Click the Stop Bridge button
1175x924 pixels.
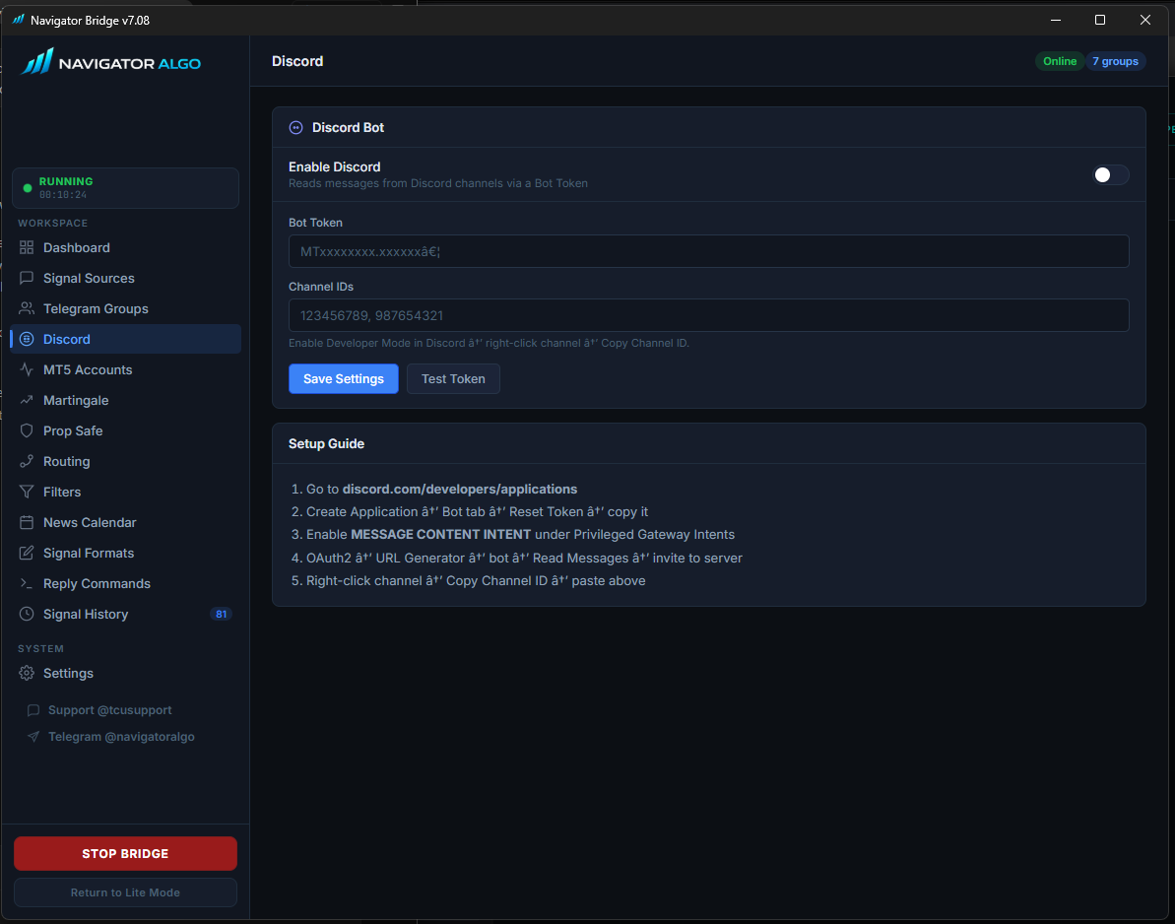pyautogui.click(x=125, y=853)
